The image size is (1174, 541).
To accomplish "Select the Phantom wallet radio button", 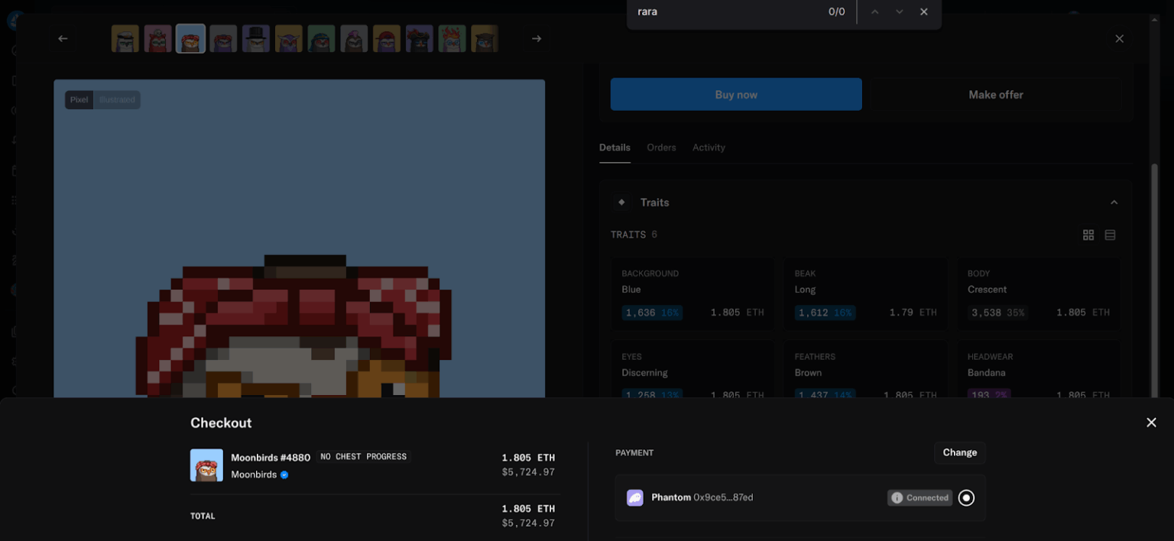I will coord(966,497).
